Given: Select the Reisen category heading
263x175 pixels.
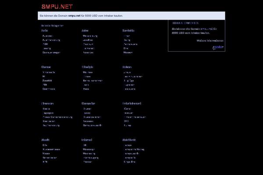Looking at the screenshot, I should [x=127, y=67].
